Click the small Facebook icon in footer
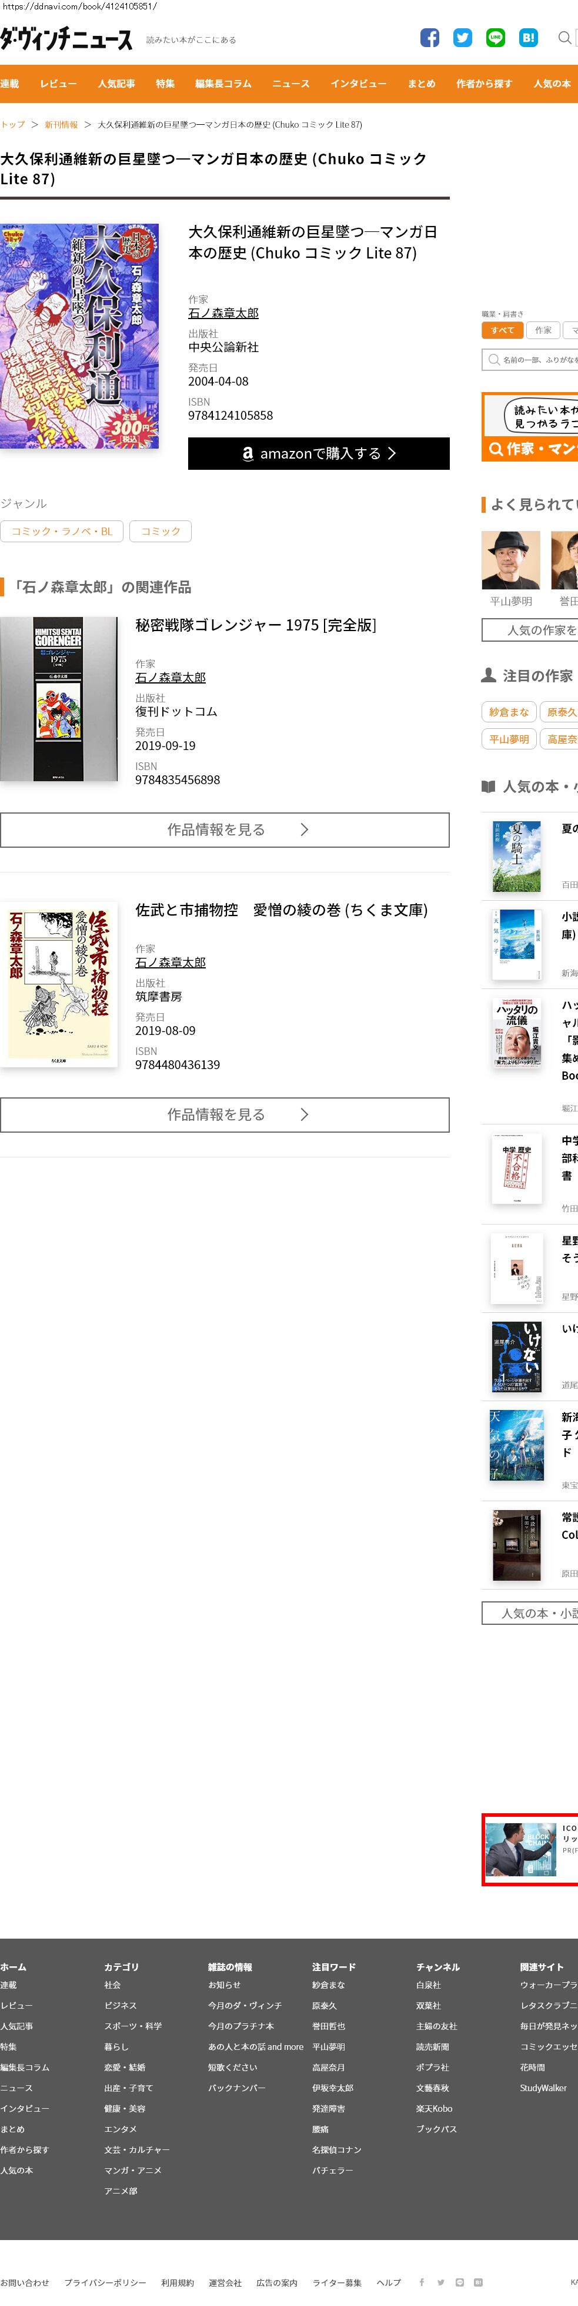 pyautogui.click(x=422, y=2282)
